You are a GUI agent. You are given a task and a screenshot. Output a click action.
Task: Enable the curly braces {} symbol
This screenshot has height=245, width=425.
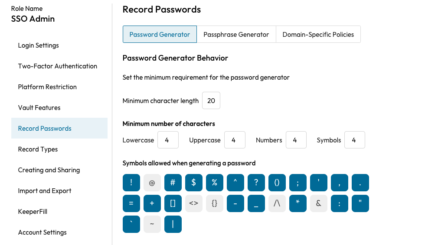[x=215, y=203]
